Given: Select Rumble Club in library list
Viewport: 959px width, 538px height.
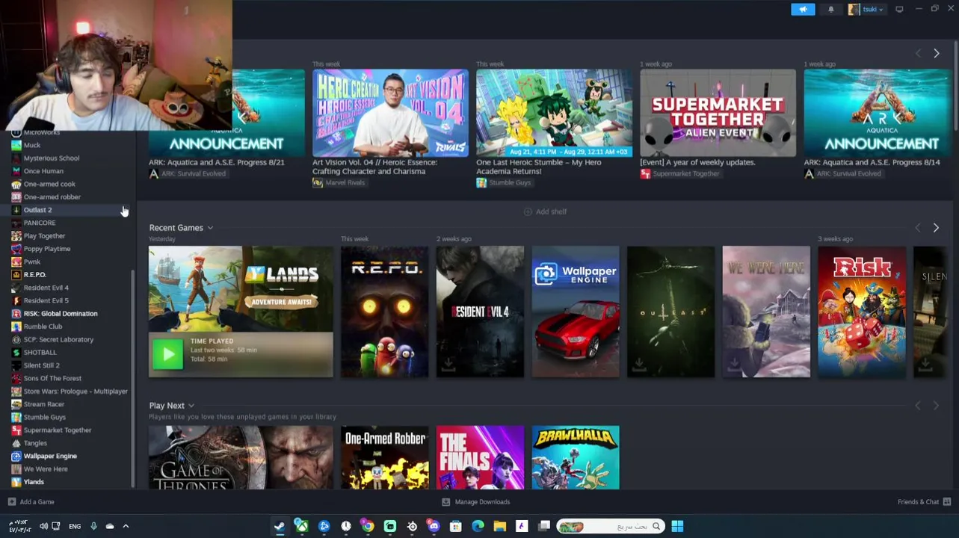Looking at the screenshot, I should pyautogui.click(x=43, y=327).
